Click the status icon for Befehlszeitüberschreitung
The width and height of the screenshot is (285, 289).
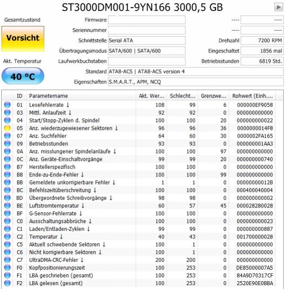coord(7,190)
